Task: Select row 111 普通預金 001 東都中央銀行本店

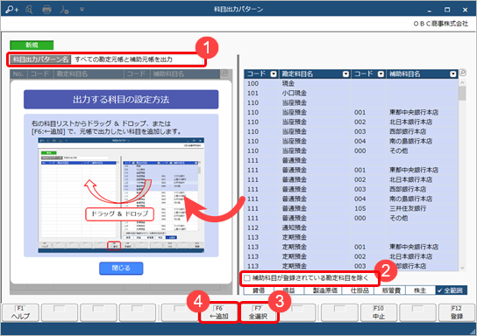Action: (x=351, y=170)
